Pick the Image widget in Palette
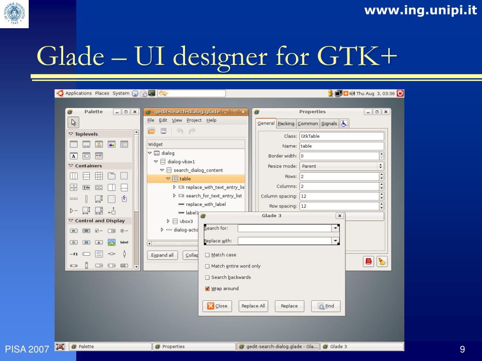482x361 pixels. point(112,242)
